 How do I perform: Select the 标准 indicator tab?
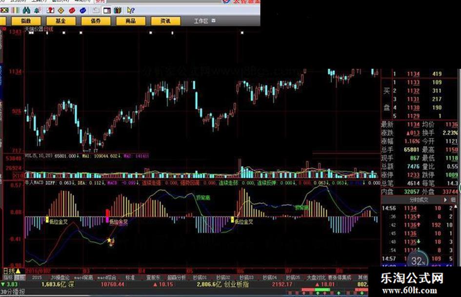130,277
